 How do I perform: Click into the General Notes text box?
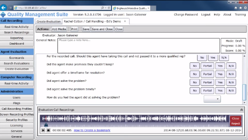[x=138, y=45]
